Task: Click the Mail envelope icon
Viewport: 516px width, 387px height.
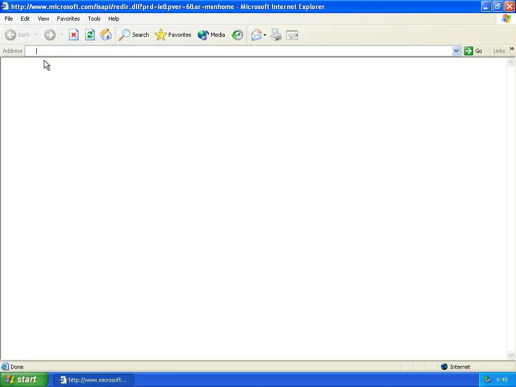Action: [x=256, y=35]
